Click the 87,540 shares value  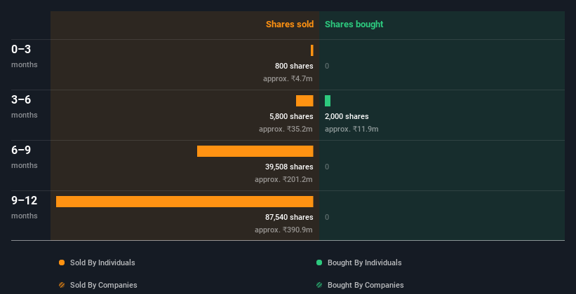pos(289,218)
